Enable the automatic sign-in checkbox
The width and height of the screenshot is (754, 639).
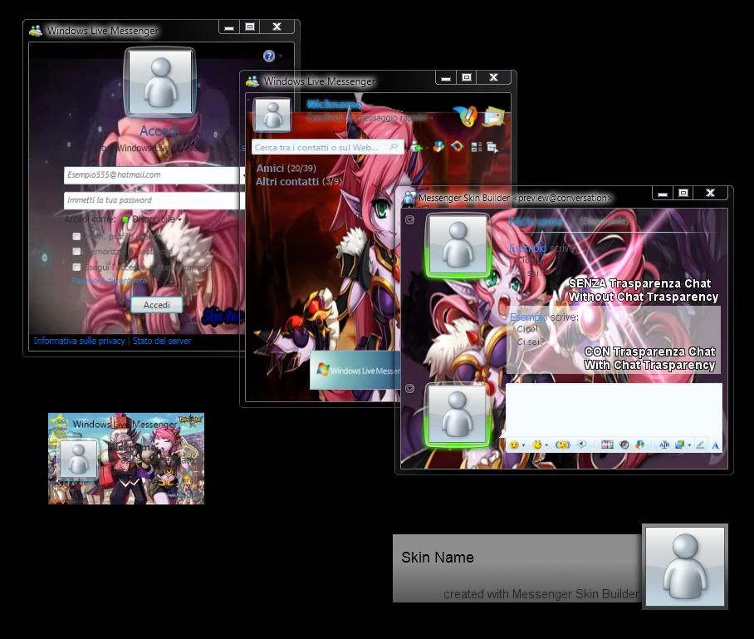click(76, 267)
